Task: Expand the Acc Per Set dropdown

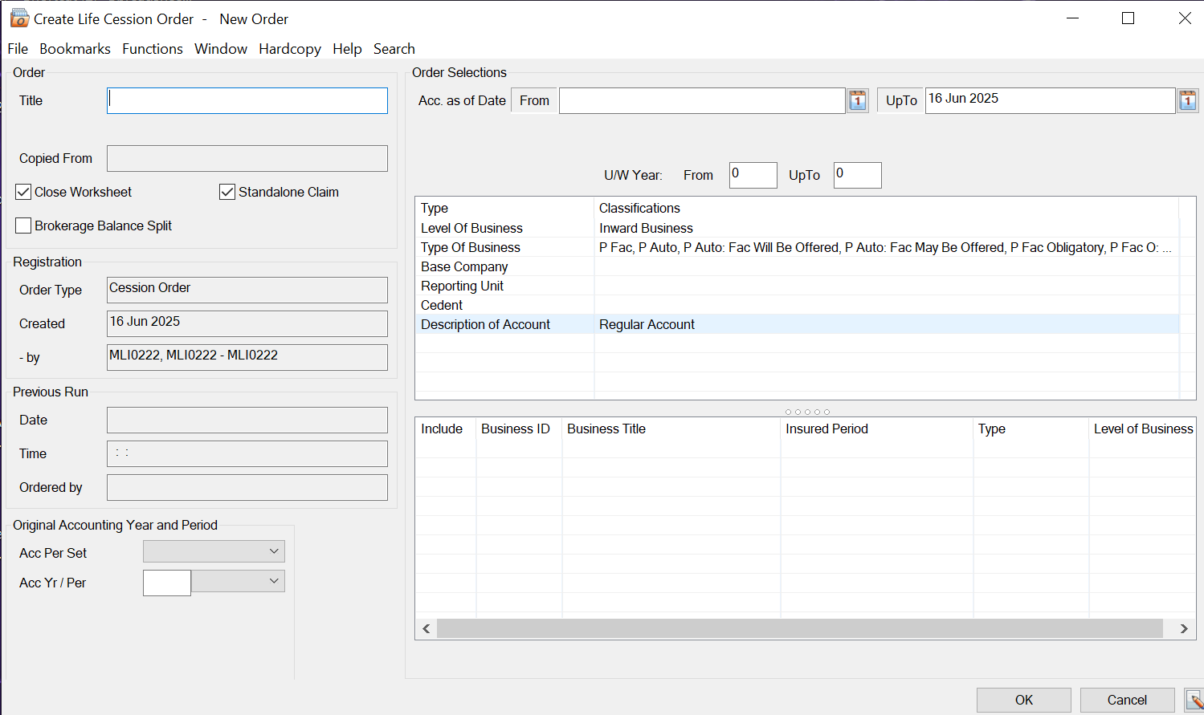Action: point(273,551)
